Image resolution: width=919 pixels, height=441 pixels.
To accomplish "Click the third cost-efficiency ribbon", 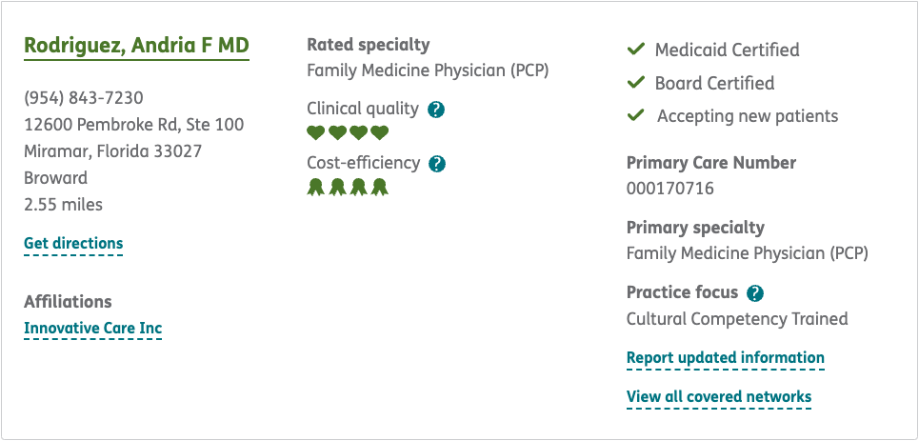I will pos(359,187).
